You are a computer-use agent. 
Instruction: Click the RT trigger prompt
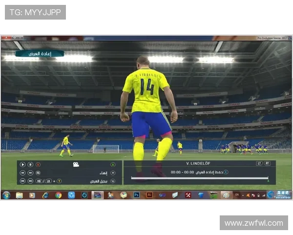pyautogui.click(x=267, y=163)
